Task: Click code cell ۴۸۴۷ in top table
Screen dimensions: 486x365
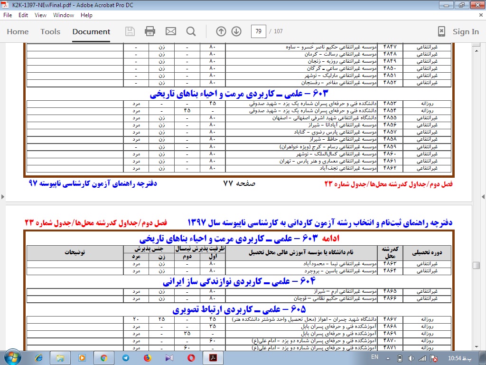Action: pyautogui.click(x=390, y=47)
